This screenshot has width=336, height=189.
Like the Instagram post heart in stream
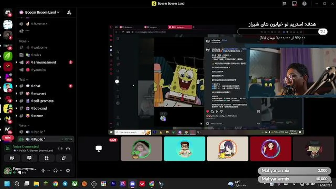(208, 112)
